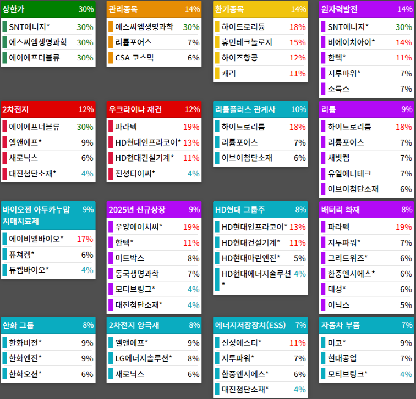Select 신성에스티* stock row

(260, 342)
